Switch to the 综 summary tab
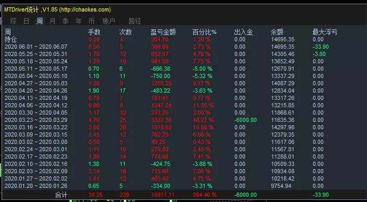367x202 pixels. 14,21
